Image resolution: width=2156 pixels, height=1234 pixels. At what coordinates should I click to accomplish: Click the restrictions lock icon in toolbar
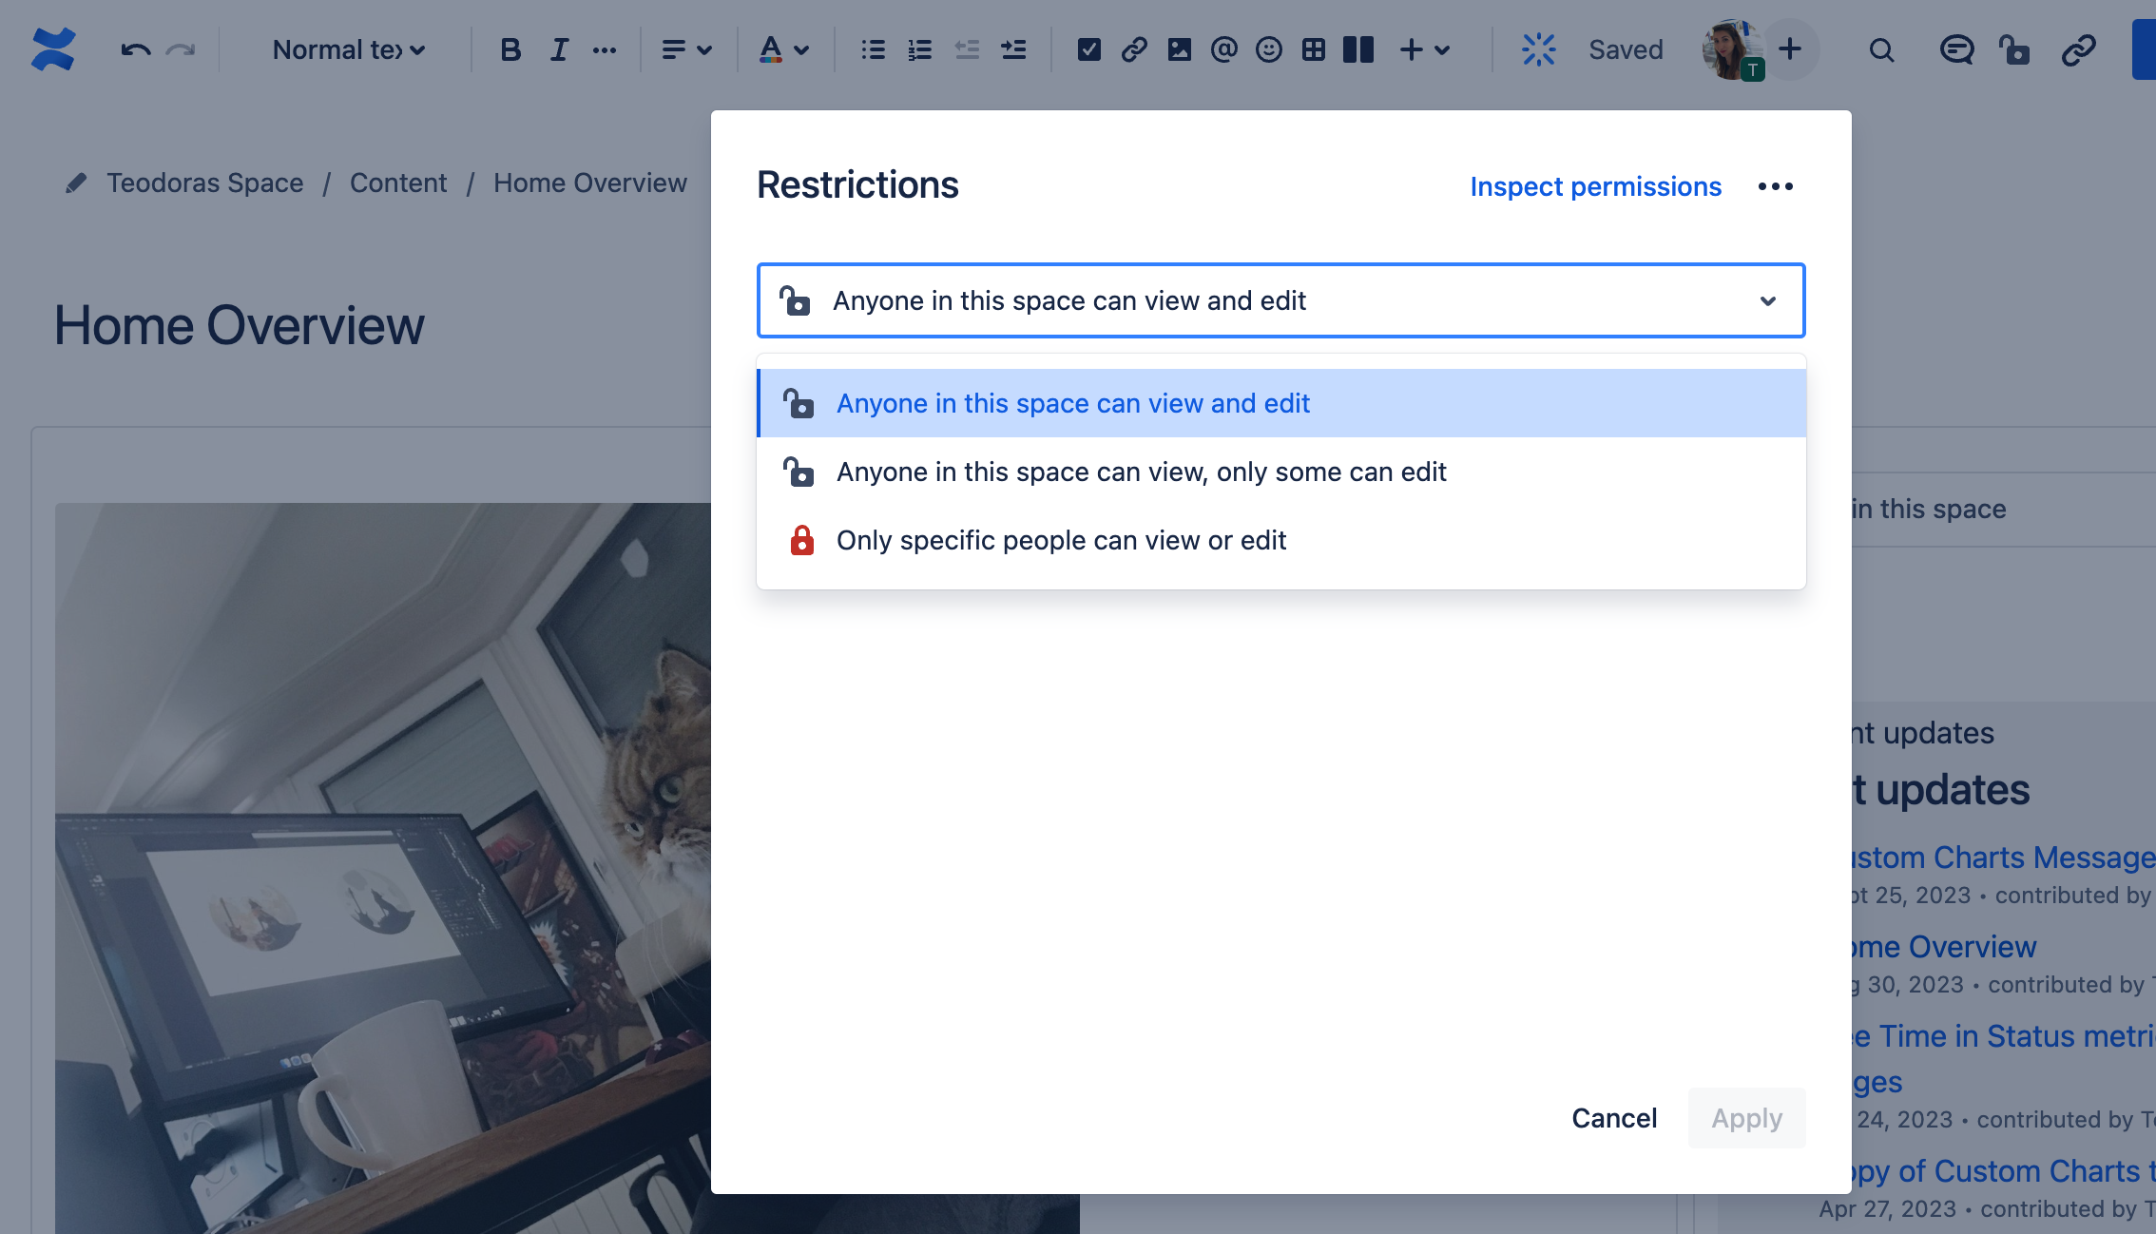[2013, 49]
